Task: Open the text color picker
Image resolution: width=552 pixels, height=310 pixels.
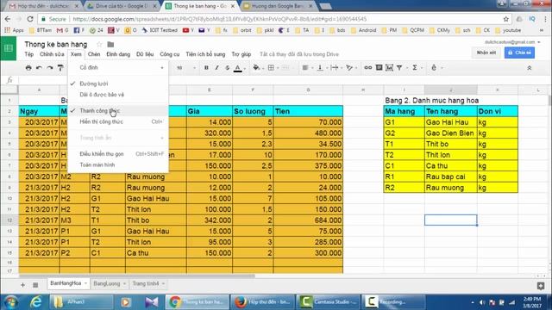Action: (x=238, y=68)
